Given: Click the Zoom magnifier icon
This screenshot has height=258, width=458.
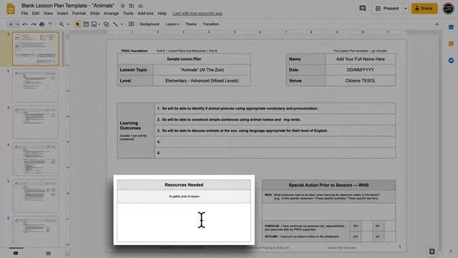Looking at the screenshot, I should [x=62, y=24].
